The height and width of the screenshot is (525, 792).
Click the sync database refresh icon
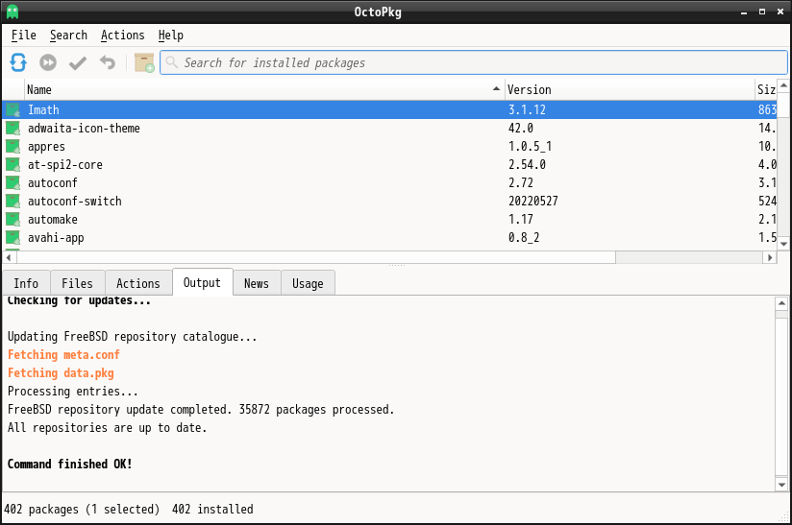pyautogui.click(x=18, y=62)
